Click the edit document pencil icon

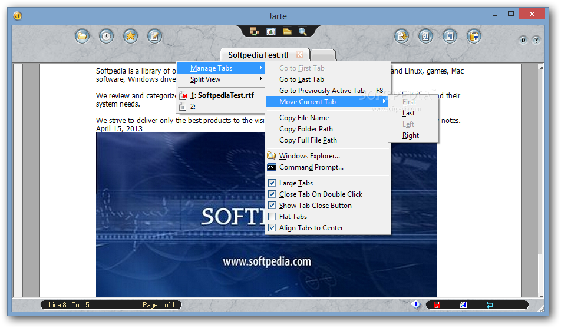tap(154, 36)
